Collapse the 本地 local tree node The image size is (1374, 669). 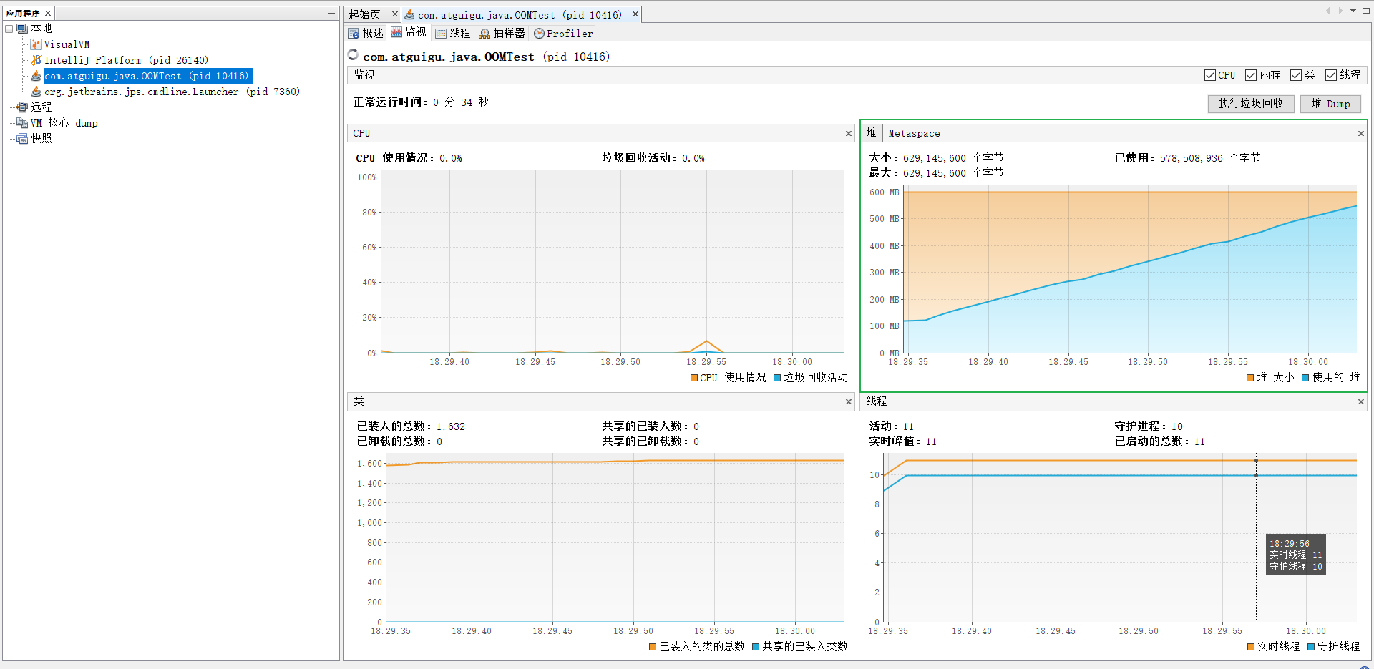[9, 29]
